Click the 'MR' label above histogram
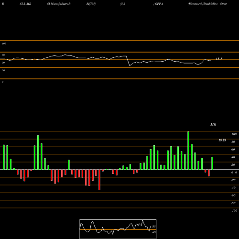Viewport: 239px width, 239px height. [x=213, y=124]
